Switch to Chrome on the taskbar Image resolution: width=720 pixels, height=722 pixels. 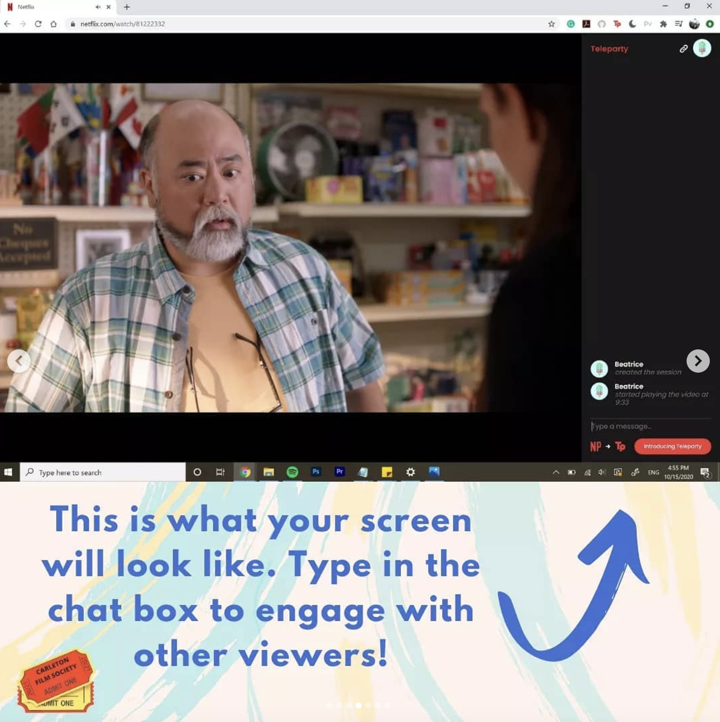(x=246, y=472)
